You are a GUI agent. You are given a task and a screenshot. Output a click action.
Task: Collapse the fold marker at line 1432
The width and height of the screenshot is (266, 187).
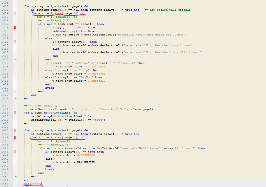coord(14,113)
